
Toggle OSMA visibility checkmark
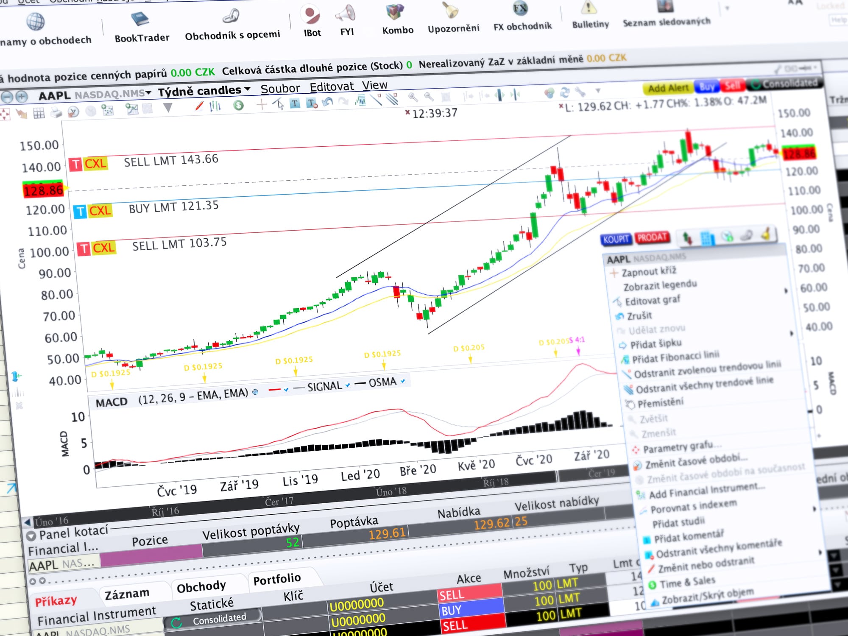point(403,381)
